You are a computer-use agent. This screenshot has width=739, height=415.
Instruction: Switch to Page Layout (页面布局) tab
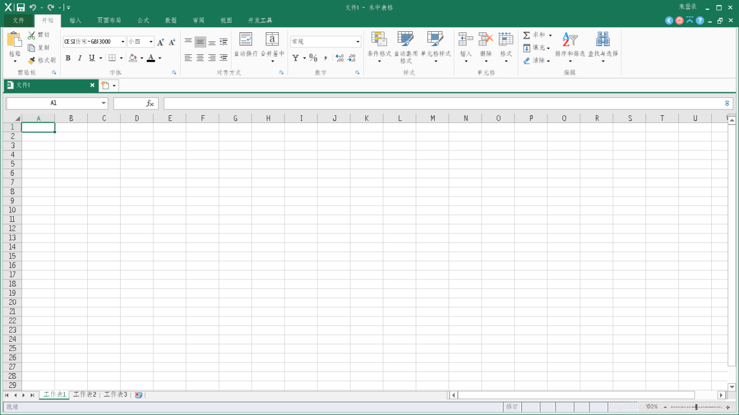[x=109, y=20]
